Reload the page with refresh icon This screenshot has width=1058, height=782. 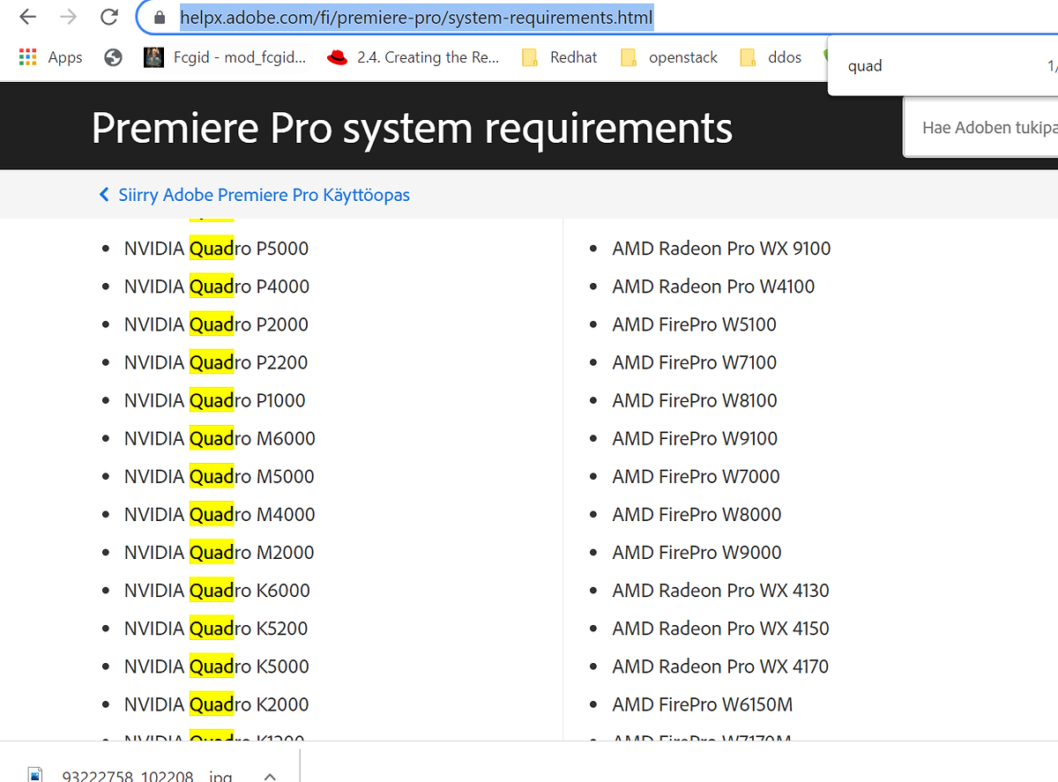coord(109,17)
